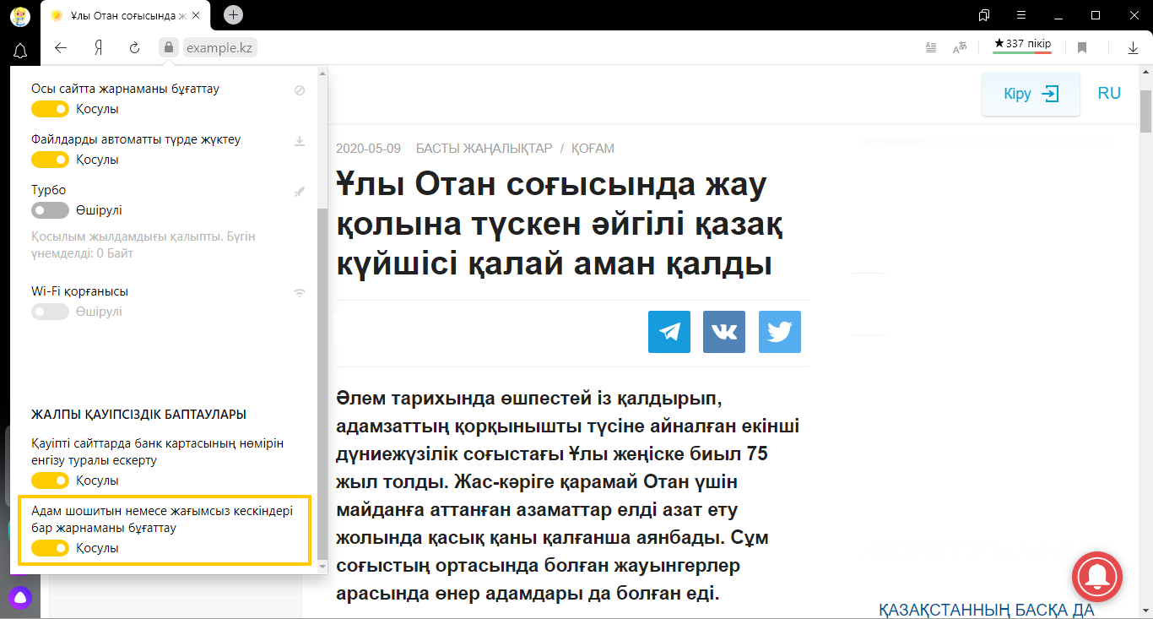Image resolution: width=1153 pixels, height=619 pixels.
Task: Click the page vertical scrollbar
Action: 1146,111
